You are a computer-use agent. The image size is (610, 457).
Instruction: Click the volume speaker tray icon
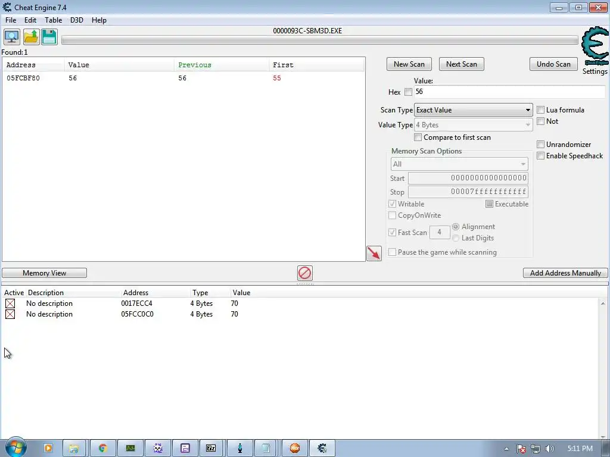click(550, 449)
